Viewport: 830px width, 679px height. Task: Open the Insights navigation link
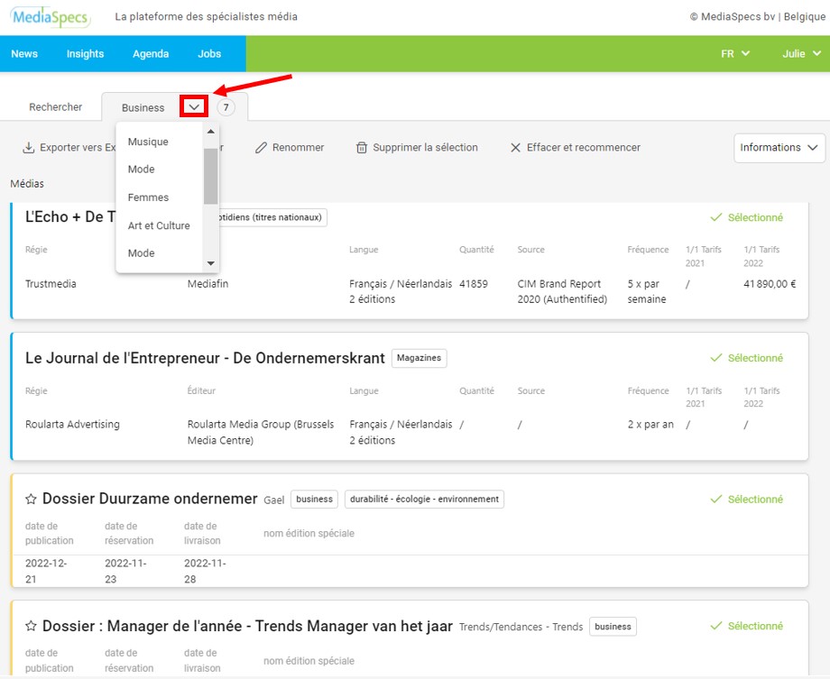pos(85,54)
